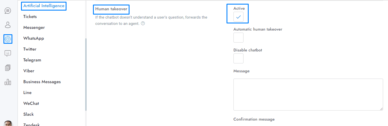Click the settings gear icon
The height and width of the screenshot is (126, 388).
point(8,39)
